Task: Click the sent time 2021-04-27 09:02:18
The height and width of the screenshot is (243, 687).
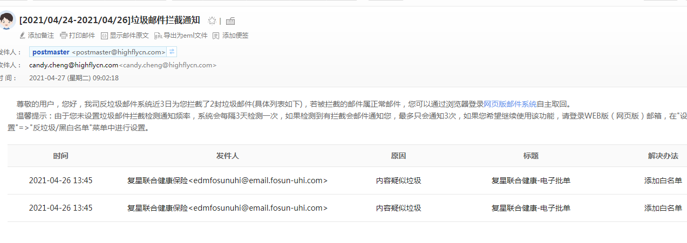Action: (x=74, y=78)
